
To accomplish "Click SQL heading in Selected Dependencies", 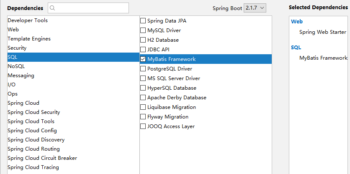I will [x=296, y=48].
